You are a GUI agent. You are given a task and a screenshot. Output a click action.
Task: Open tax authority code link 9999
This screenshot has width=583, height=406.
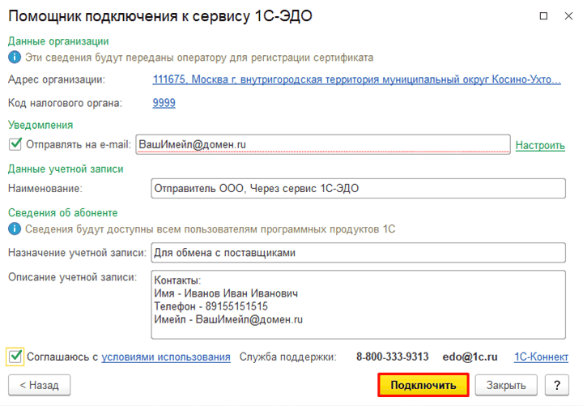click(164, 103)
